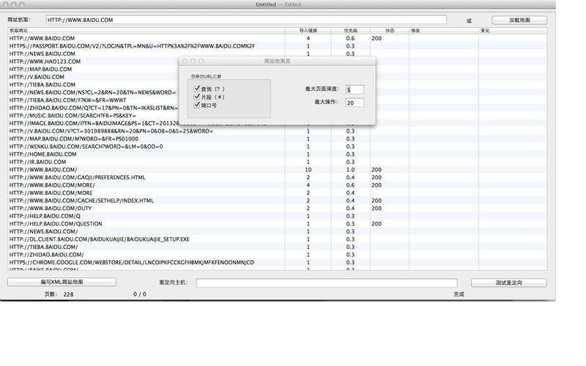
Task: Toggle the 查询 (?) checkbox
Action: coord(197,89)
